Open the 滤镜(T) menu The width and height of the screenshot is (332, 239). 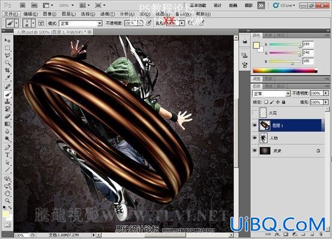point(107,14)
